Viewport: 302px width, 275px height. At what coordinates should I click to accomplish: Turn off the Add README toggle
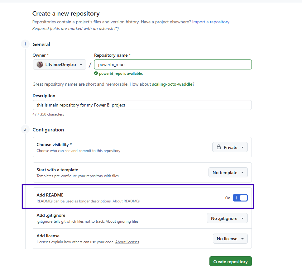point(240,198)
